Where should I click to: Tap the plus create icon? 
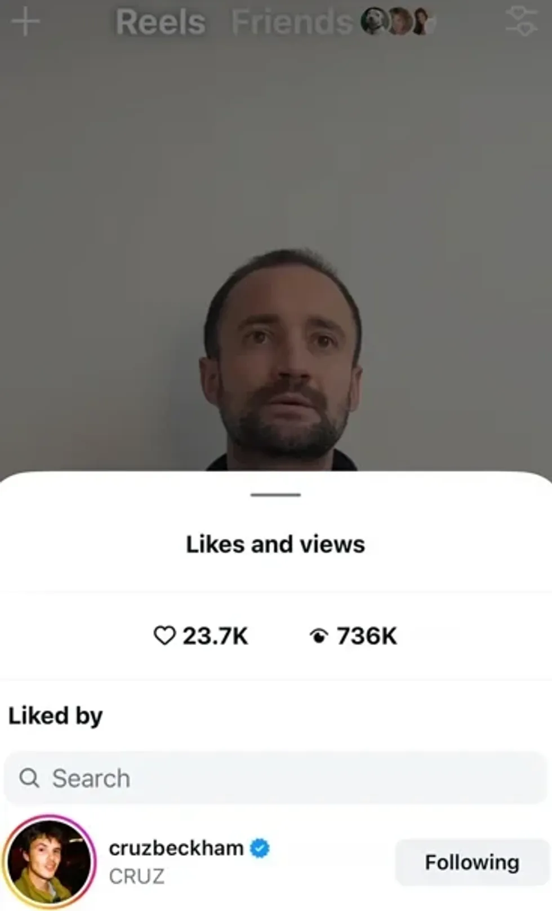point(25,22)
